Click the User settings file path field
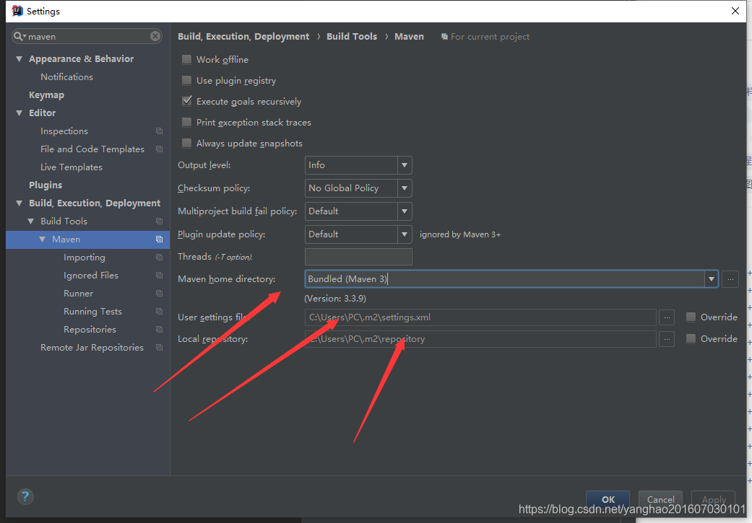 click(x=480, y=317)
